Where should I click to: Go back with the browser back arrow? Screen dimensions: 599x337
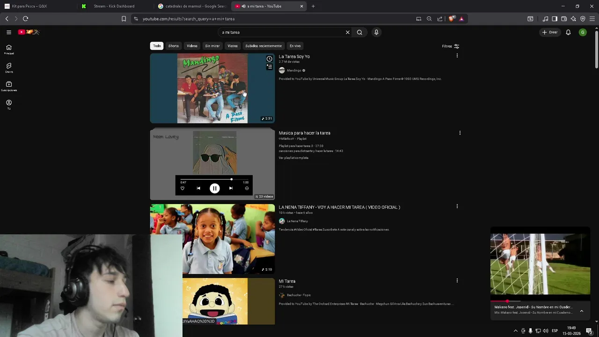pos(7,19)
